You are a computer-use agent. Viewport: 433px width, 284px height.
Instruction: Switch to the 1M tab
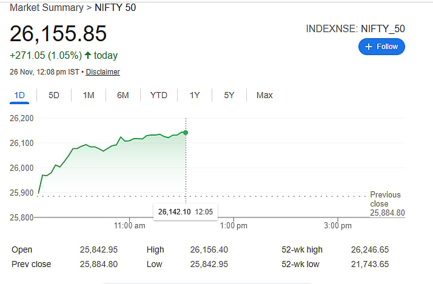[89, 95]
